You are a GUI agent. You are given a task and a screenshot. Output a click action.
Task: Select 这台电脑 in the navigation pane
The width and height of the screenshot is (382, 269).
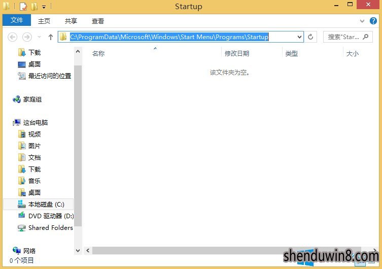(36, 122)
